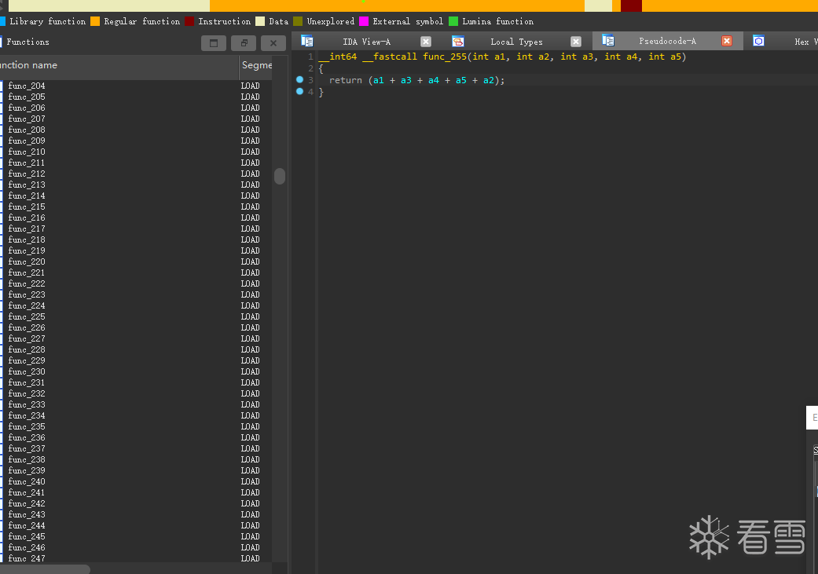
Task: Maximize the Functions panel
Action: pyautogui.click(x=214, y=43)
